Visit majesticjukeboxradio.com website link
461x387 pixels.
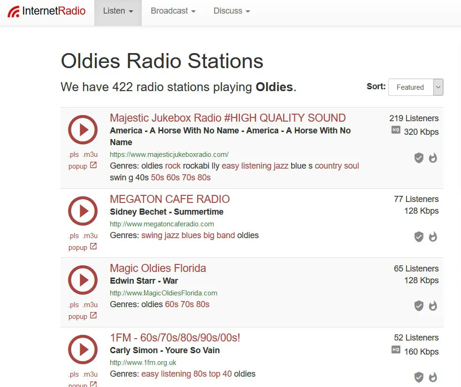point(169,155)
